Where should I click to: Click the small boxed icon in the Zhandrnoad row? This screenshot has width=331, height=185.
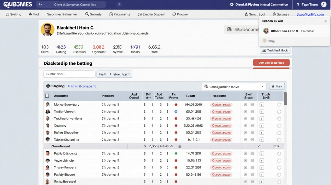(179, 146)
